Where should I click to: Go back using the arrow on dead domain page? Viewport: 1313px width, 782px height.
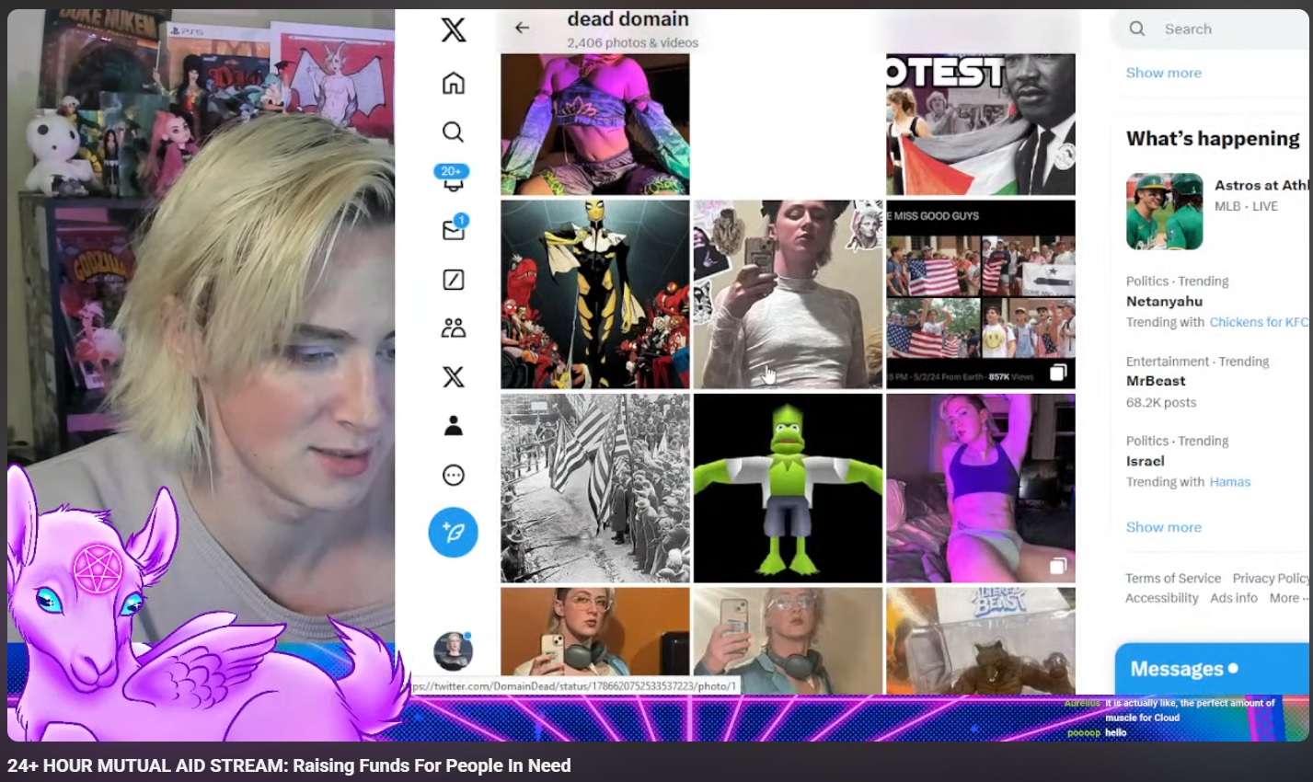pyautogui.click(x=523, y=28)
